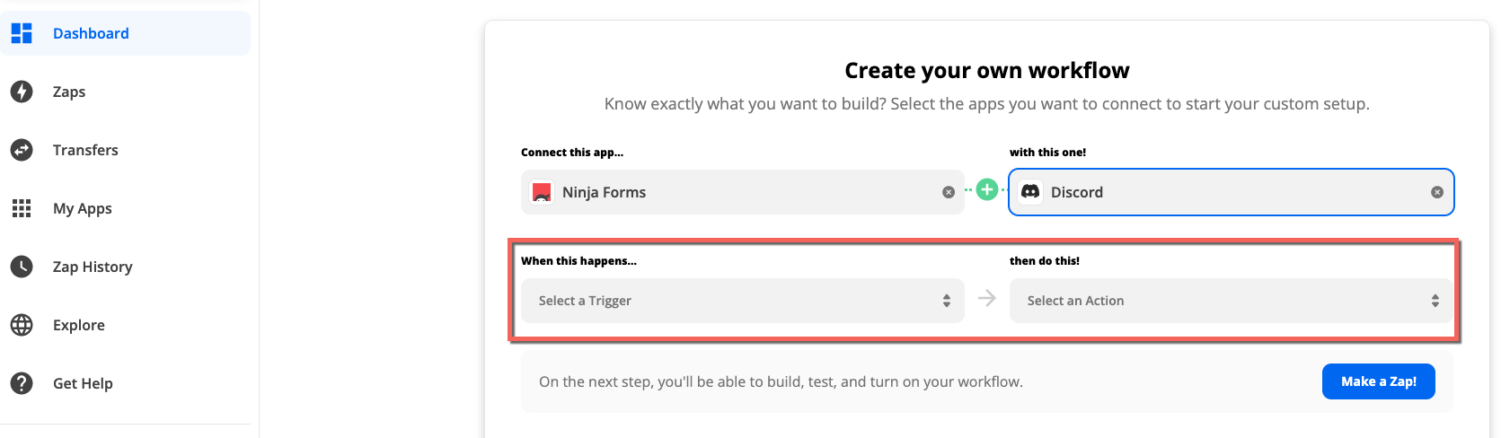
Task: Click the Ninja Forms app logo
Action: (x=542, y=192)
